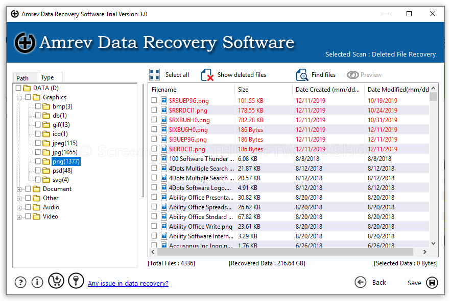Click the license key activation icon
451x301 pixels.
click(x=76, y=281)
